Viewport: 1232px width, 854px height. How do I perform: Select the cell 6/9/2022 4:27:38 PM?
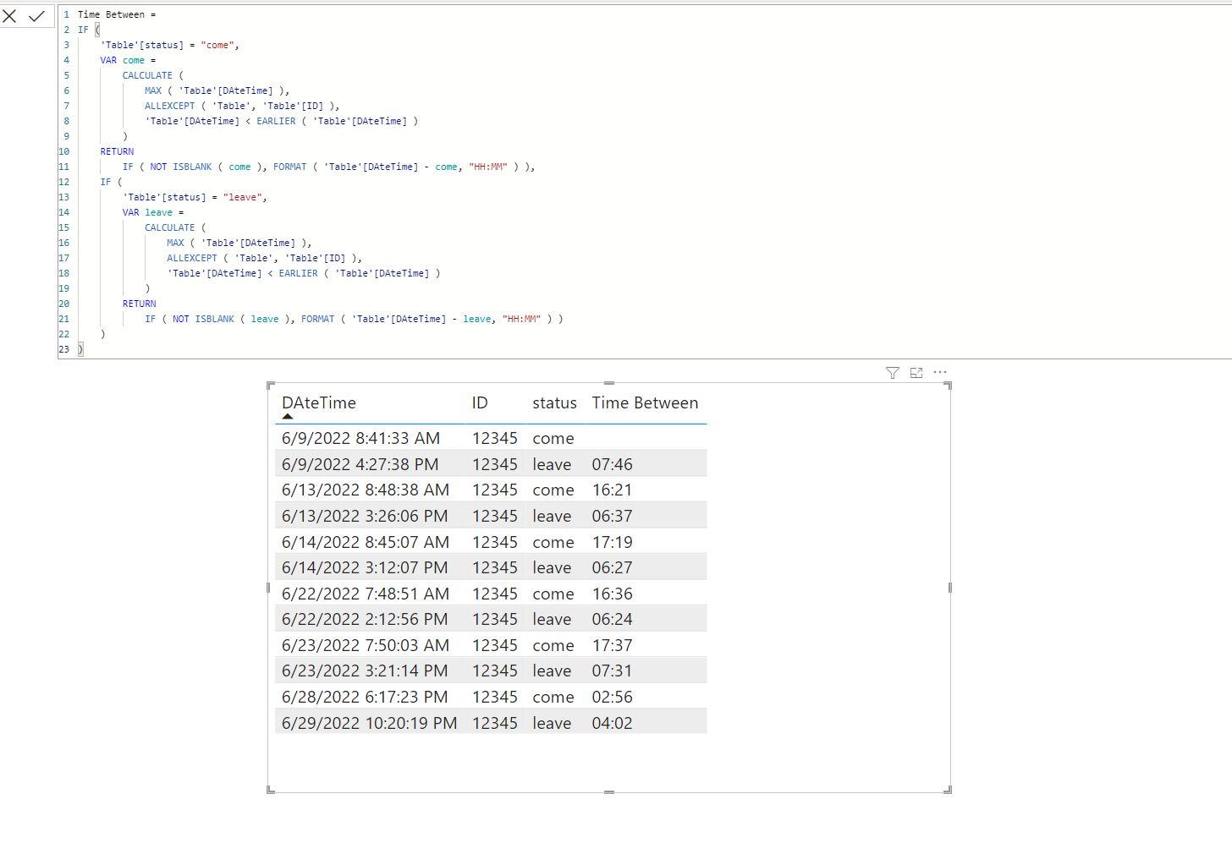360,464
